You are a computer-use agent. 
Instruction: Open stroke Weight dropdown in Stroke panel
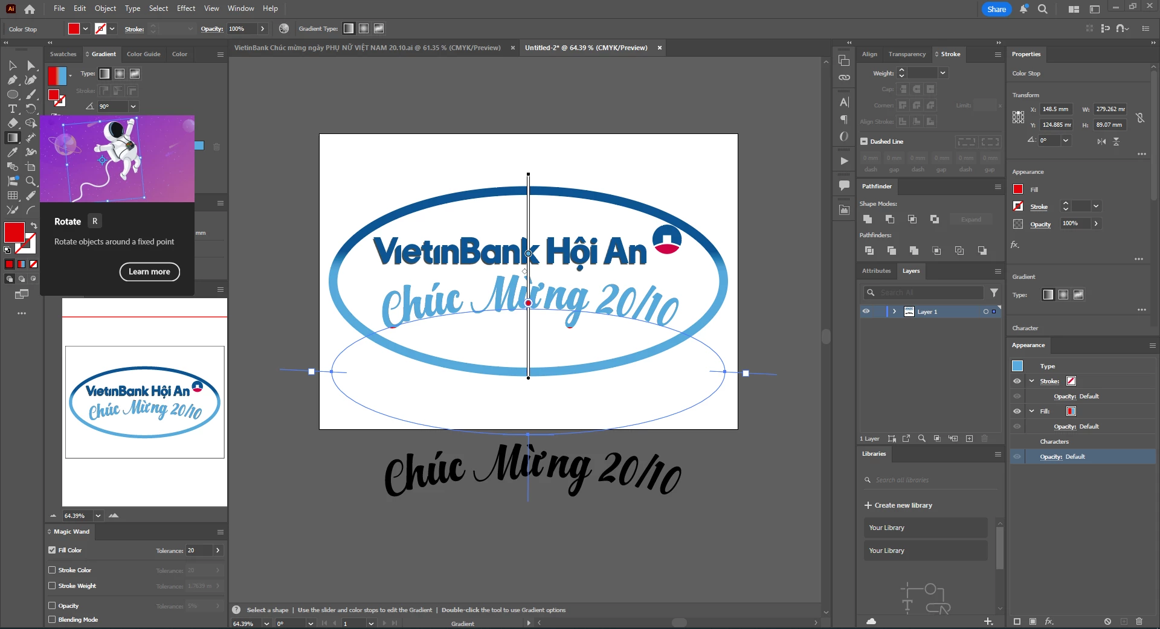(x=942, y=73)
